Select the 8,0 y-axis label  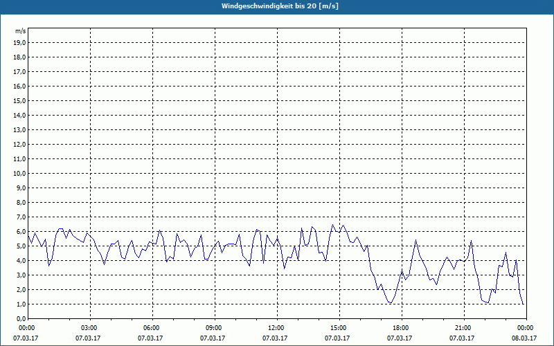pyautogui.click(x=21, y=202)
